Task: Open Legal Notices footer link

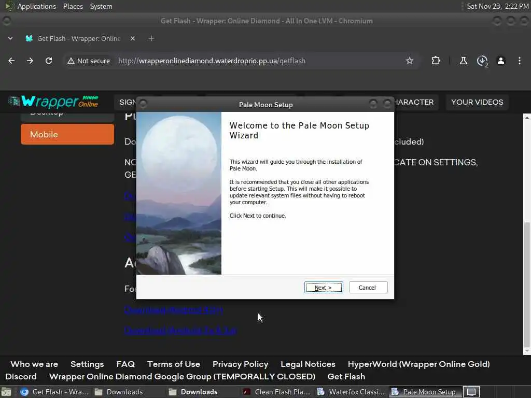Action: tap(308, 364)
